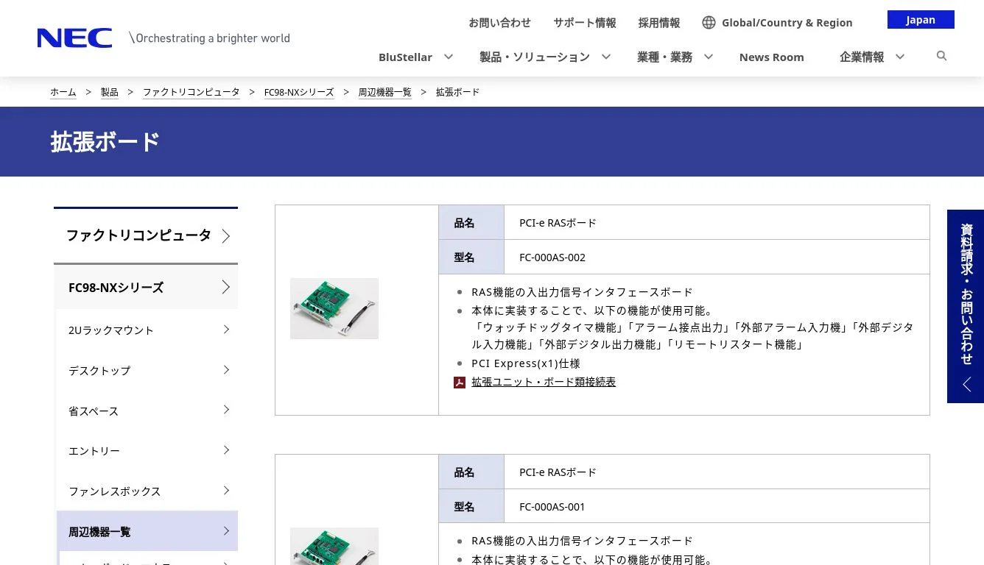Select デスクトップ in sidebar
This screenshot has width=984, height=565.
(x=147, y=370)
